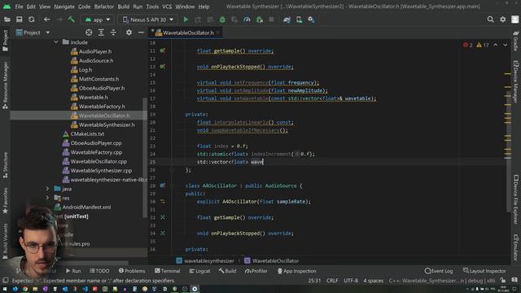This screenshot has width=521, height=293.
Task: Click the red errors indicator in editor
Action: (468, 45)
